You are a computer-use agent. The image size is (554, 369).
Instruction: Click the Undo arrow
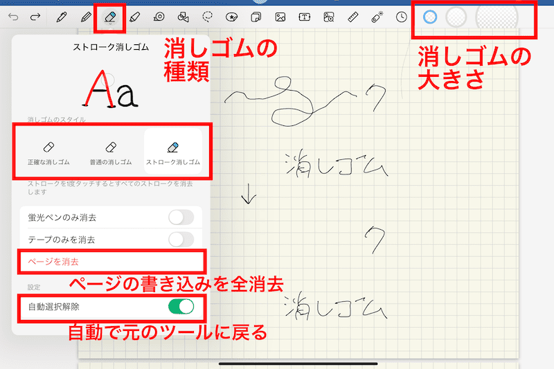pyautogui.click(x=13, y=16)
